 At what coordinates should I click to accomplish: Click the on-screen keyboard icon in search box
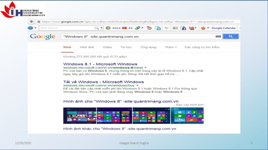pyautogui.click(x=218, y=36)
